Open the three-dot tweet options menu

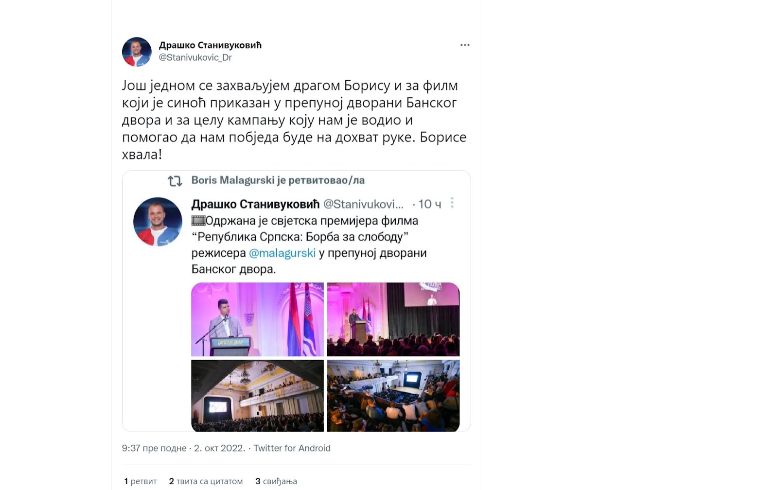(x=465, y=45)
